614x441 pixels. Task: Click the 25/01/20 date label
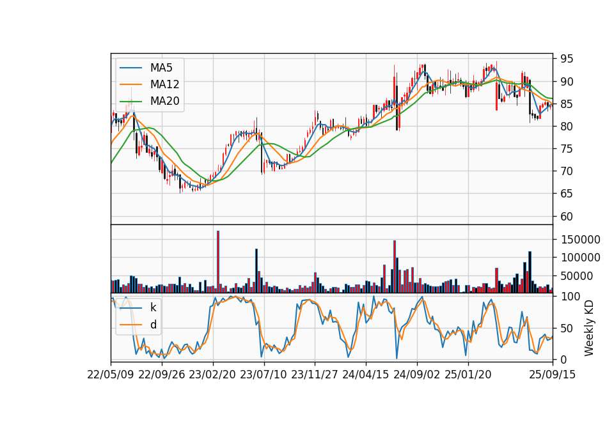(468, 375)
